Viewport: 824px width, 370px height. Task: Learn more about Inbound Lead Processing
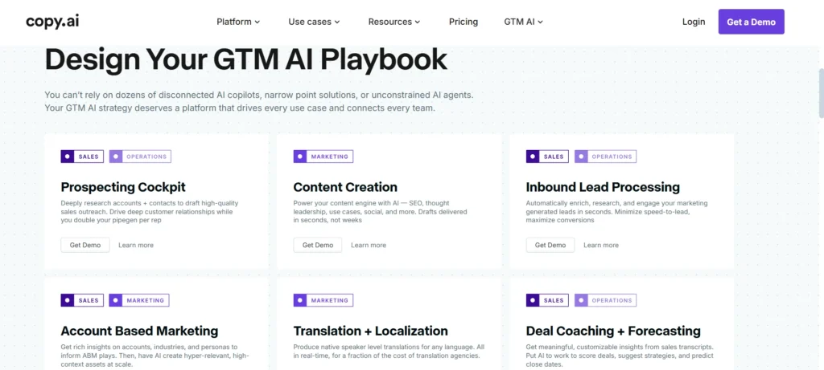(600, 245)
